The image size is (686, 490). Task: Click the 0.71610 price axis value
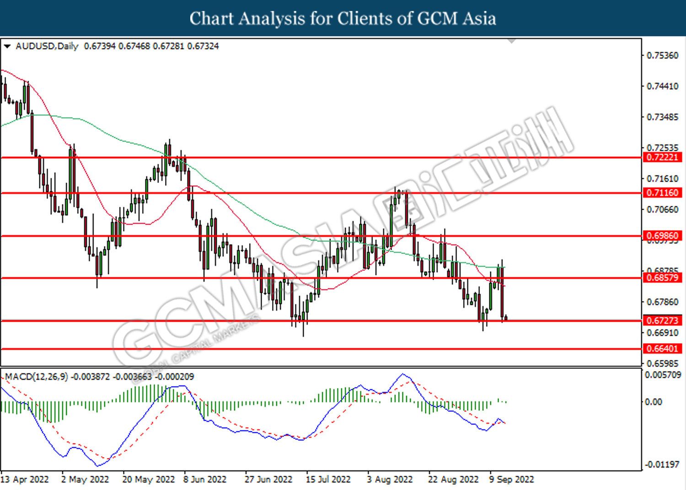[x=663, y=178]
